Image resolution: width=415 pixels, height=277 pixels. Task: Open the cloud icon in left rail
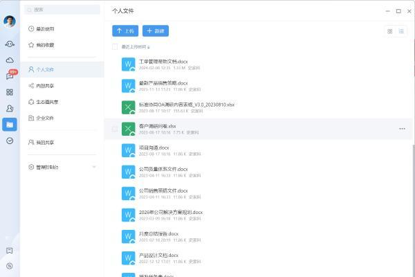point(10,60)
